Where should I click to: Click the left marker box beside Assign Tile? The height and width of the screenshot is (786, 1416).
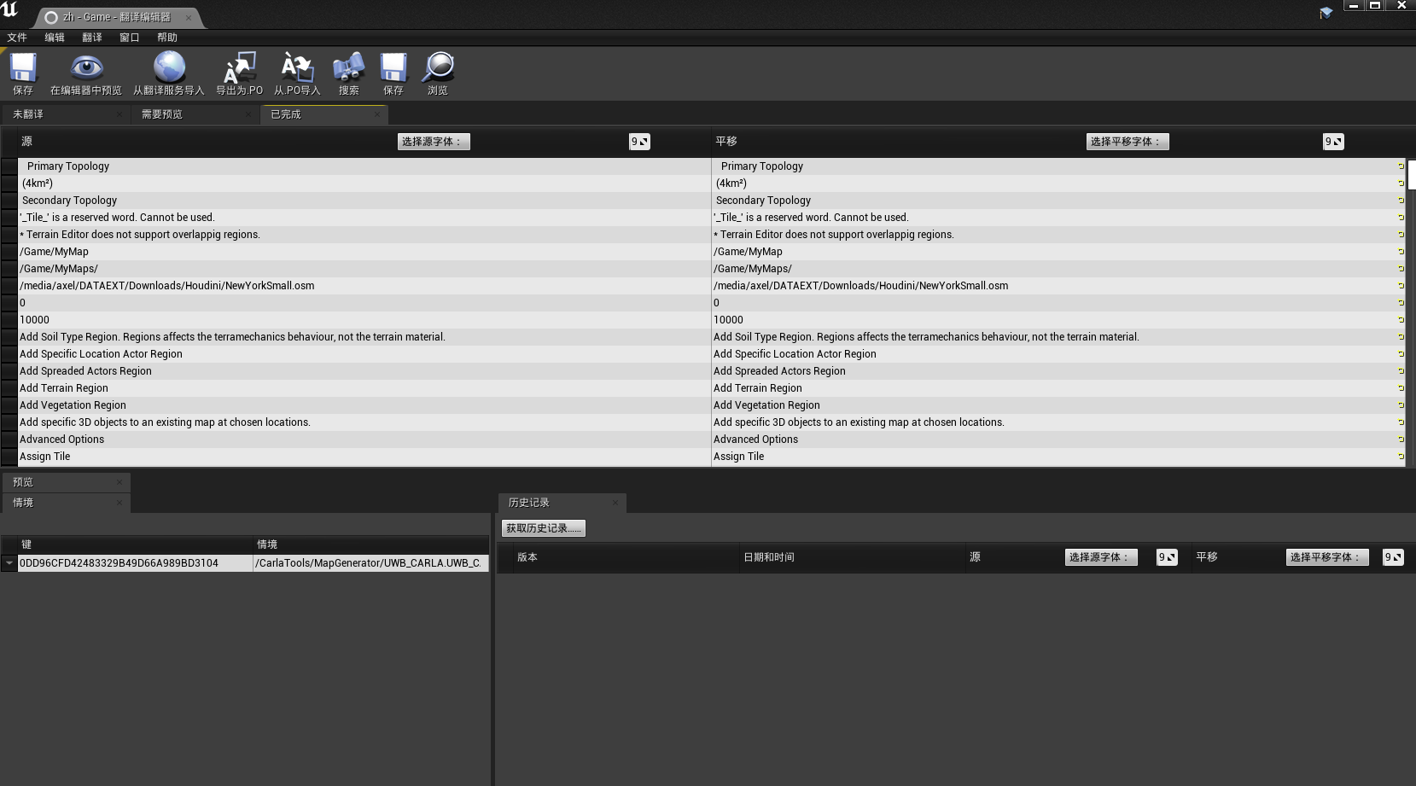tap(9, 457)
